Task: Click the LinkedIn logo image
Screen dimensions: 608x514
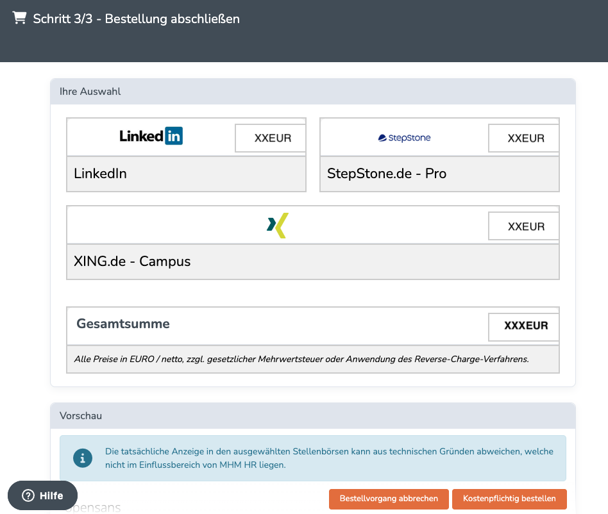Action: tap(151, 136)
